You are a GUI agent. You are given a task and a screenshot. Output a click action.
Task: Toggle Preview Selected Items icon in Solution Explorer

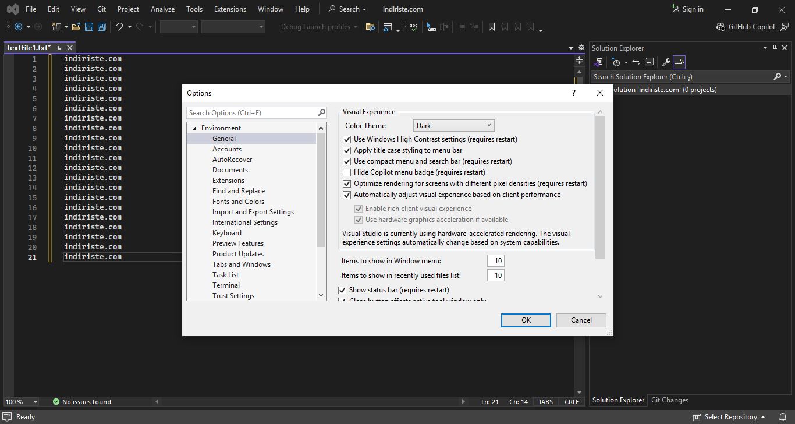coord(679,62)
